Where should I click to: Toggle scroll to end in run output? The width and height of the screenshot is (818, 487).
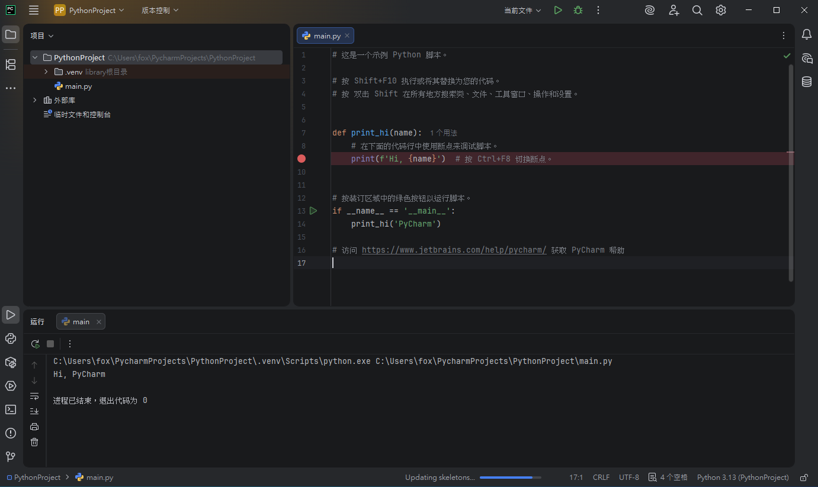coord(34,411)
